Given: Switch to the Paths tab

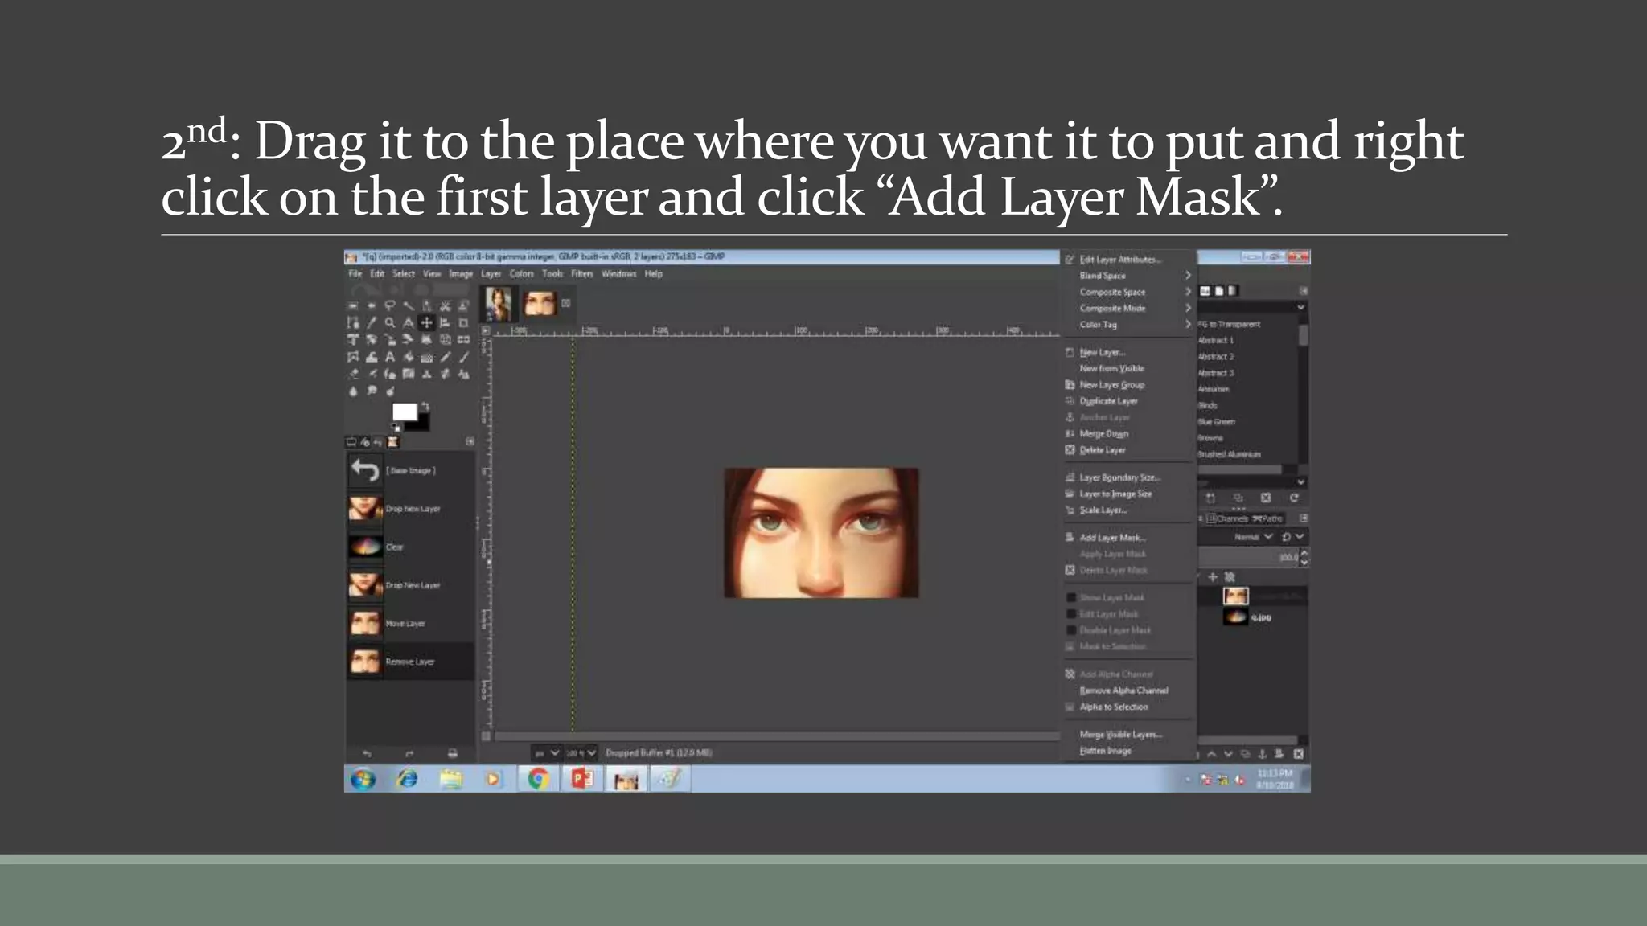Looking at the screenshot, I should 1268,519.
